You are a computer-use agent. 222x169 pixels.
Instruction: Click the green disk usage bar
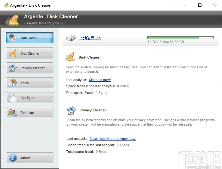180,38
